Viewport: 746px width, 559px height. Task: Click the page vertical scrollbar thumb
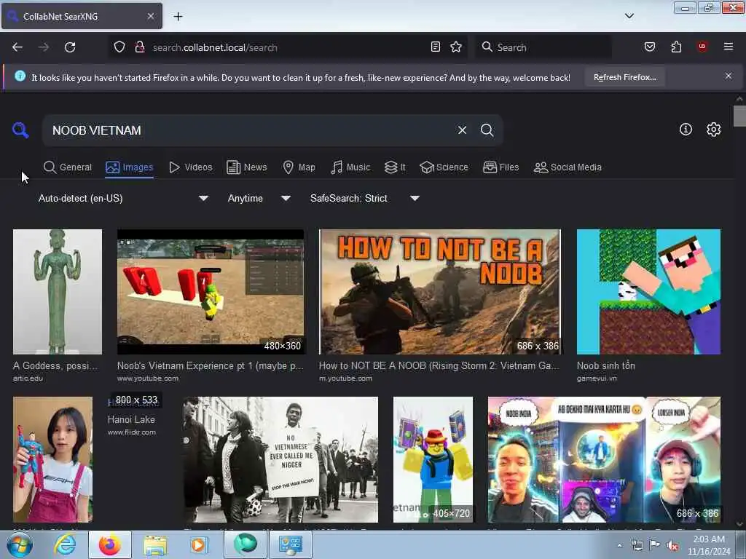point(739,116)
